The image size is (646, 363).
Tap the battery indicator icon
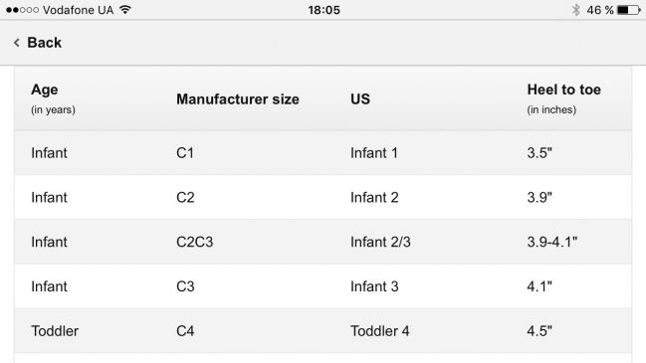coord(628,10)
